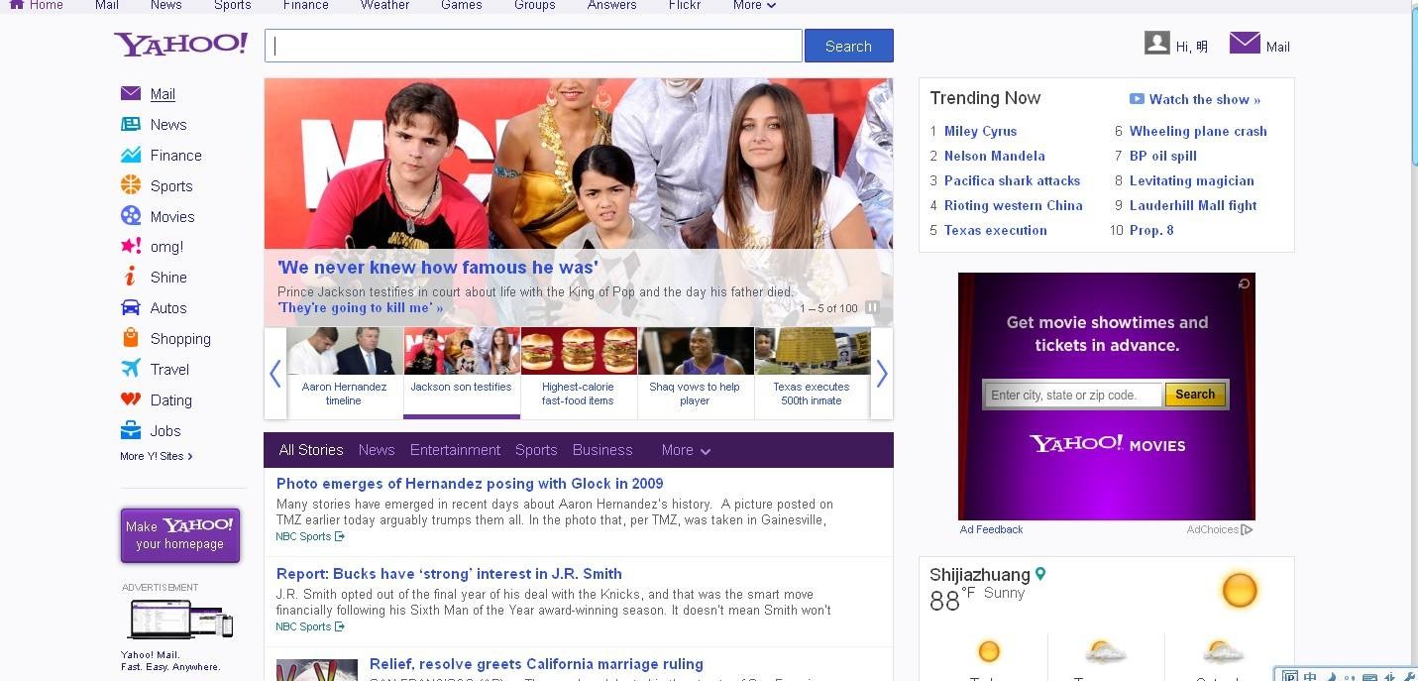This screenshot has width=1418, height=681.
Task: Click the Jobs briefcase icon
Action: (131, 430)
